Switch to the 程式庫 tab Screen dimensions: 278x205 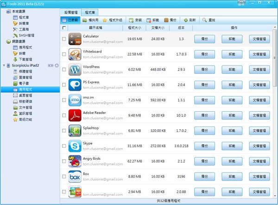point(90,12)
